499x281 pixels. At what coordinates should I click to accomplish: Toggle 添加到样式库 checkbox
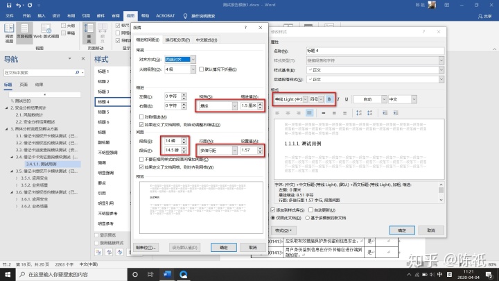(273, 210)
